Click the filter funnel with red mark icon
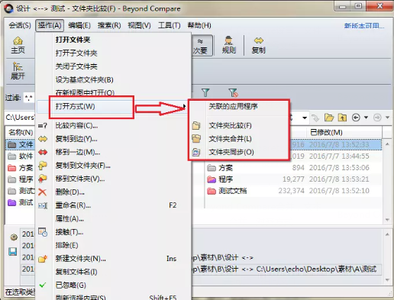The height and width of the screenshot is (300, 394). coord(233,92)
